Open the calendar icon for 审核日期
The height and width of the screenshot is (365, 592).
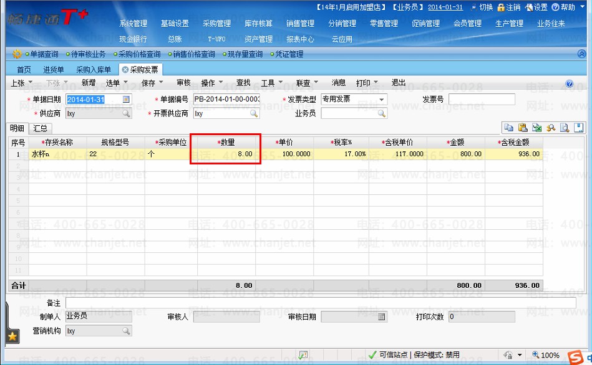pyautogui.click(x=381, y=317)
